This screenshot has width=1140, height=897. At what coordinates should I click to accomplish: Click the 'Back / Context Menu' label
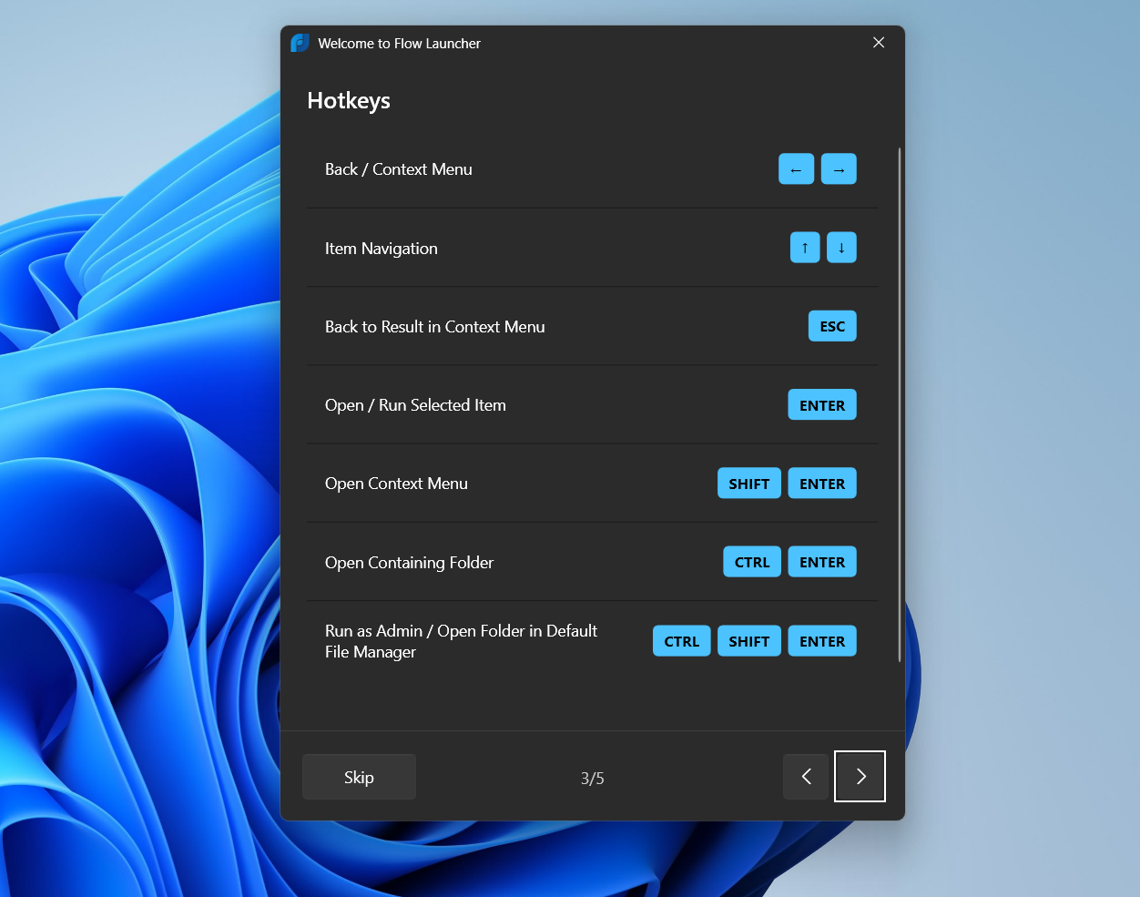click(x=399, y=169)
